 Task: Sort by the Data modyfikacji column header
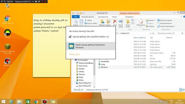(x=140, y=38)
